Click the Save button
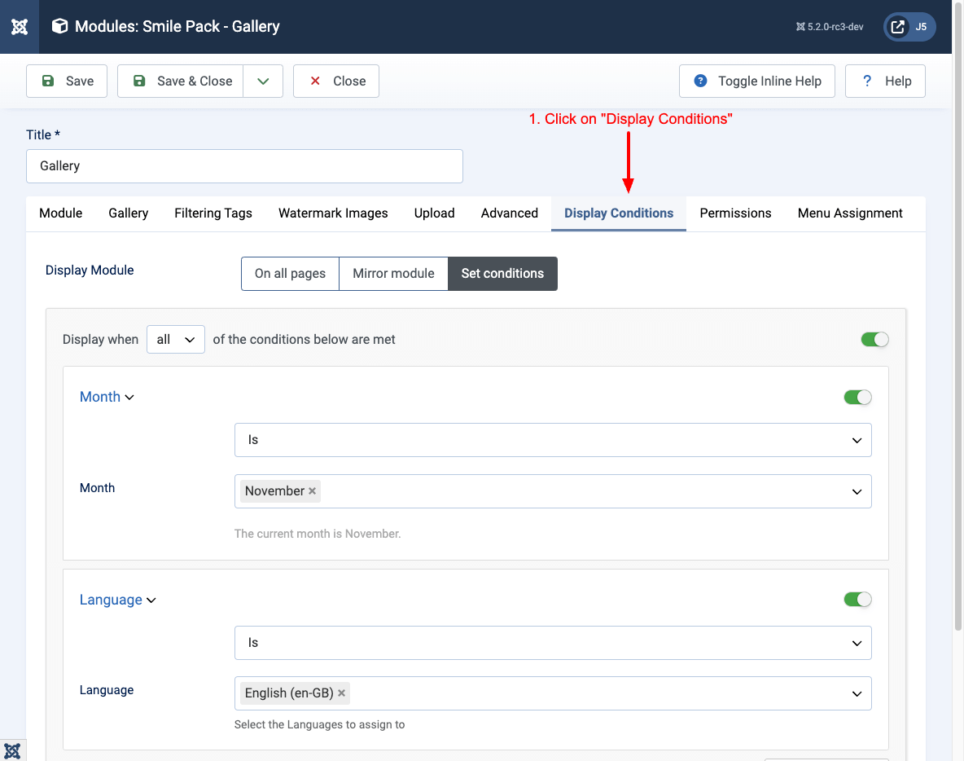This screenshot has height=761, width=964. click(x=67, y=81)
